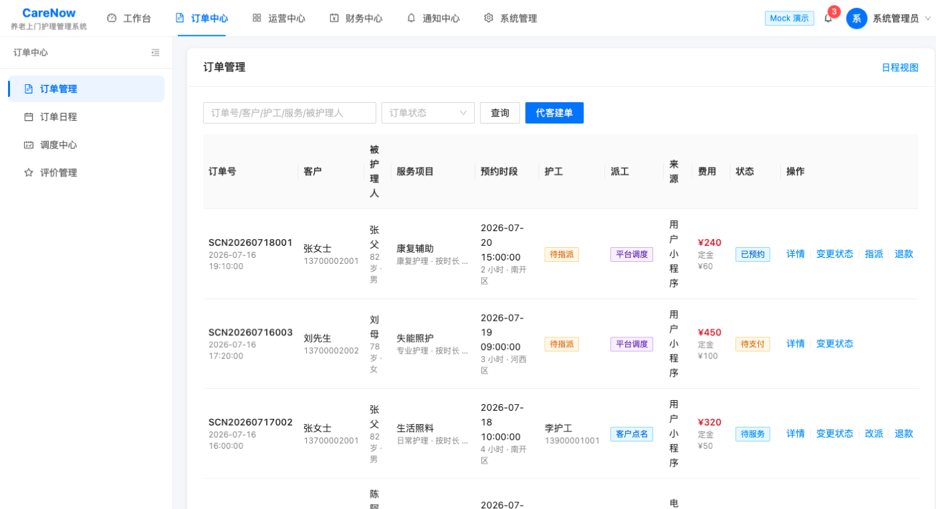Click the 订单号 column header
Screen dimensions: 936x509
click(222, 172)
